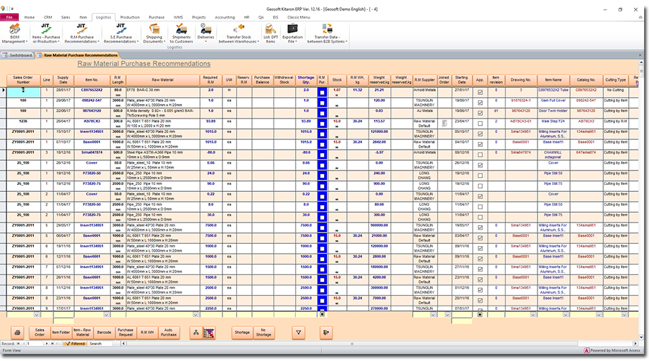Open R.M Supplier filter dropdown arrow

tap(433, 315)
